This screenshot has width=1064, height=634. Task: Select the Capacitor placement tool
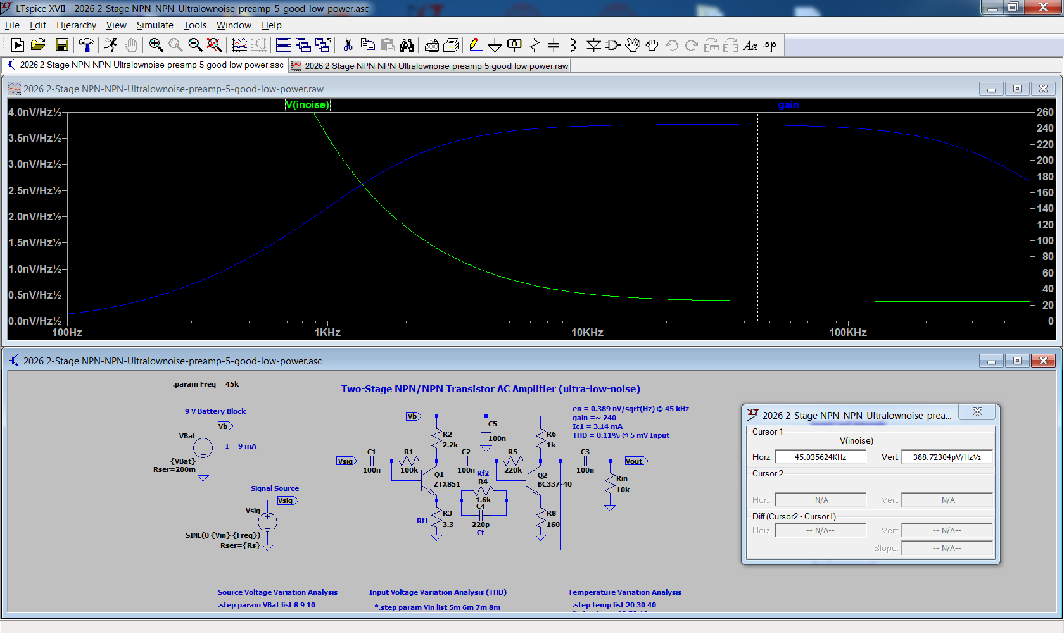554,45
